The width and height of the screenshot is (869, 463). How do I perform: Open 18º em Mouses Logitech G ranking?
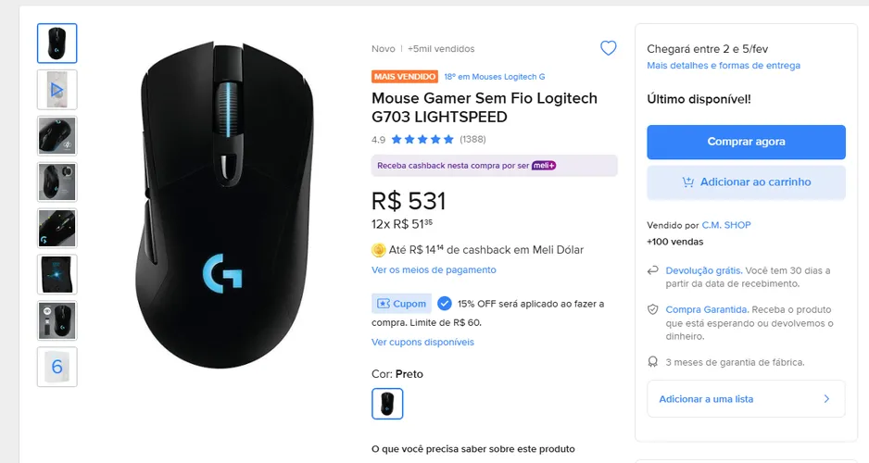pyautogui.click(x=495, y=77)
